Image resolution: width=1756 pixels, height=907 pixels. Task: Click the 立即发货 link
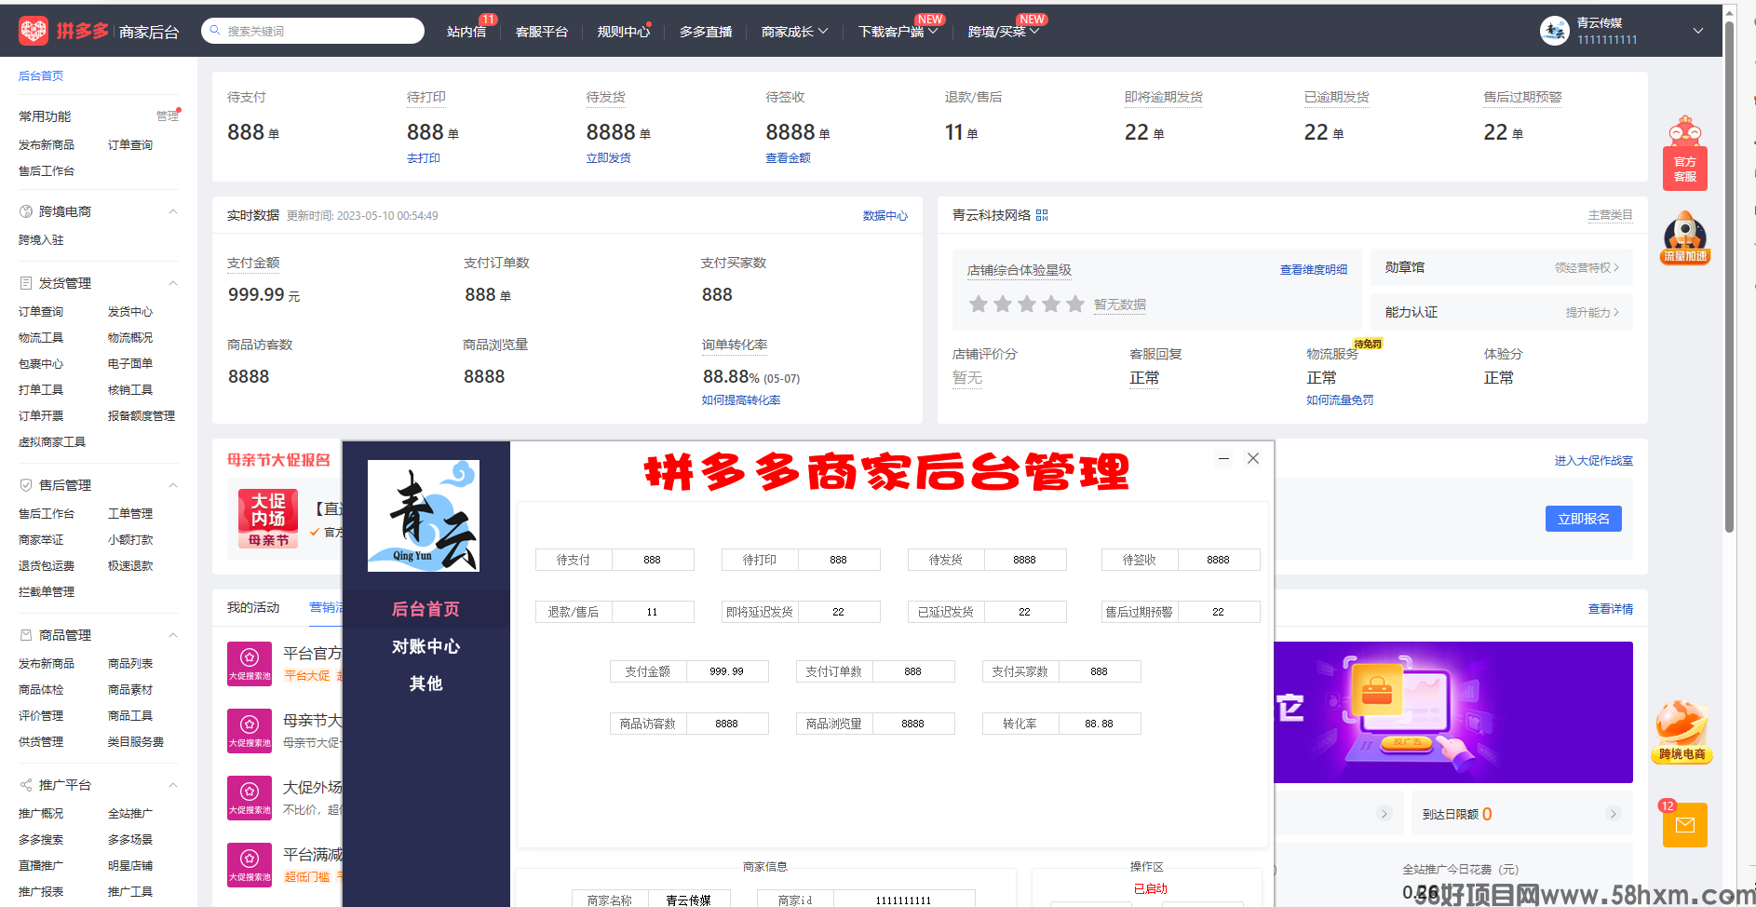[609, 158]
